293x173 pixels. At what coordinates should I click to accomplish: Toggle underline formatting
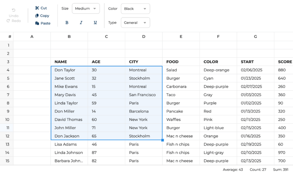pos(95,23)
